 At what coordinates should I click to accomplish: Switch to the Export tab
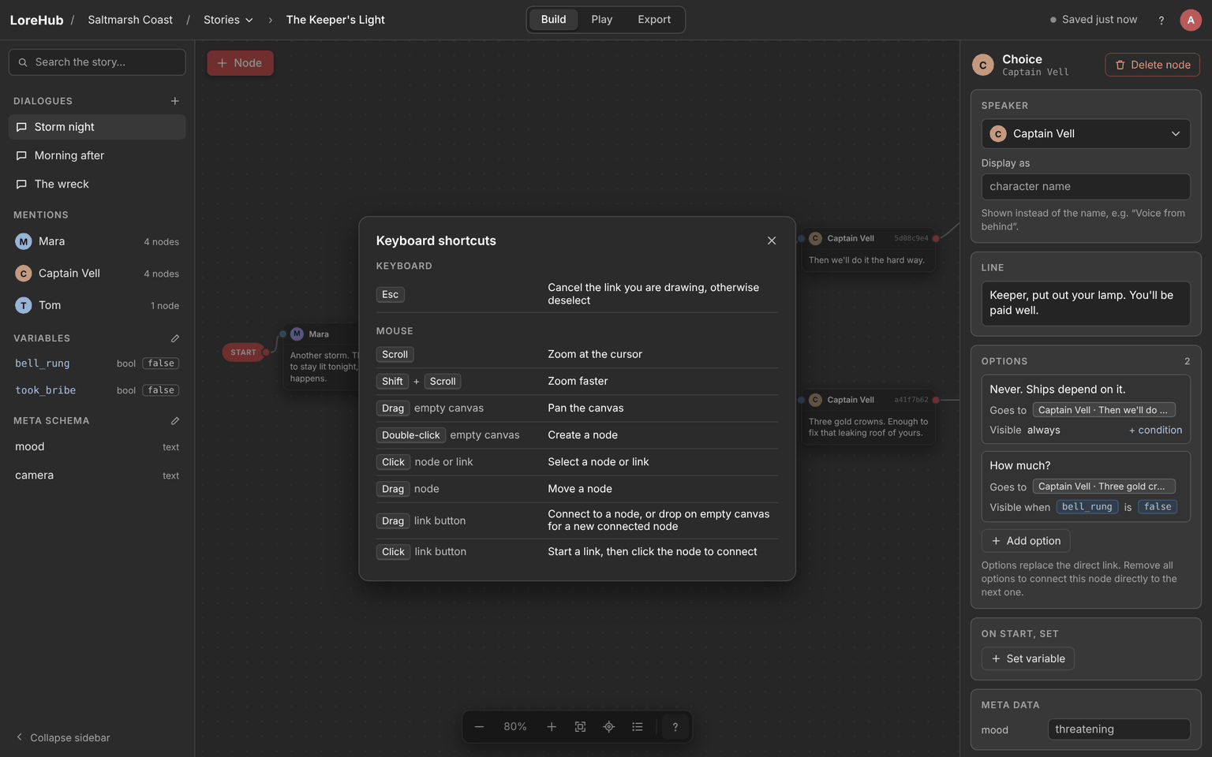tap(654, 20)
